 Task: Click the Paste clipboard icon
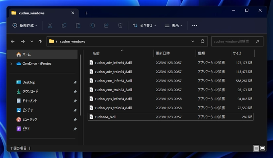[78, 26]
